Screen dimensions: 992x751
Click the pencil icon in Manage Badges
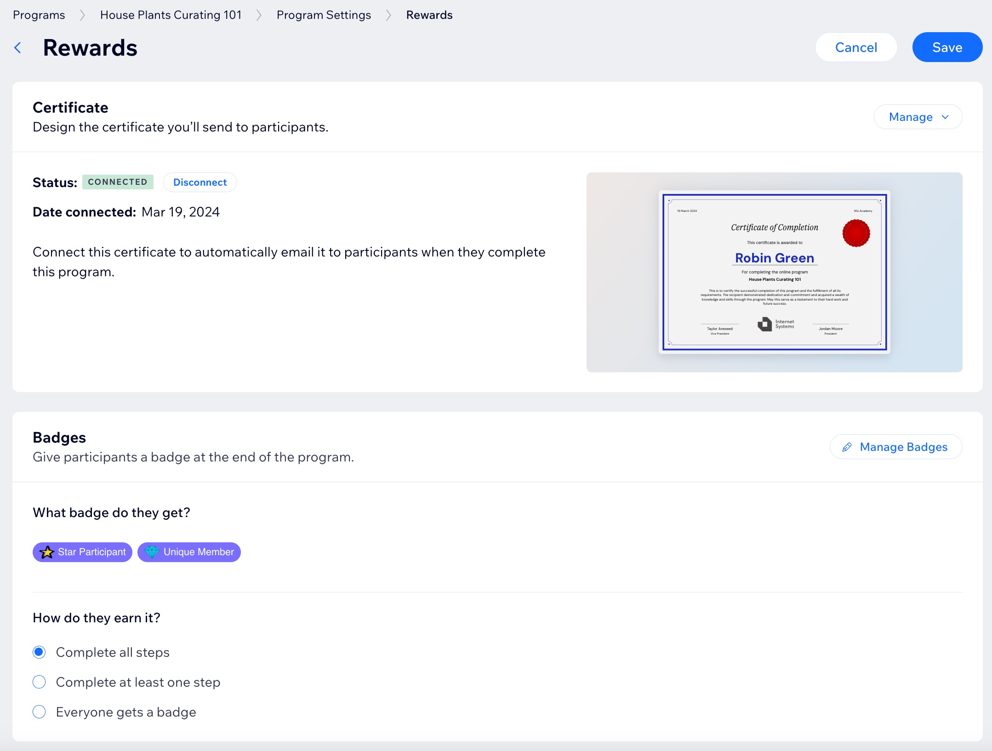[x=847, y=447]
